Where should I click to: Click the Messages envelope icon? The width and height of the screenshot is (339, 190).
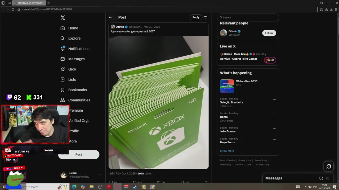point(63,59)
